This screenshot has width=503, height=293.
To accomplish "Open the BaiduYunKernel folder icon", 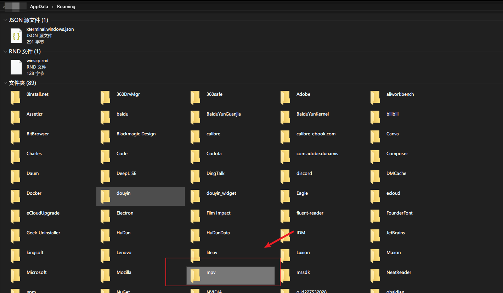I will coord(285,118).
